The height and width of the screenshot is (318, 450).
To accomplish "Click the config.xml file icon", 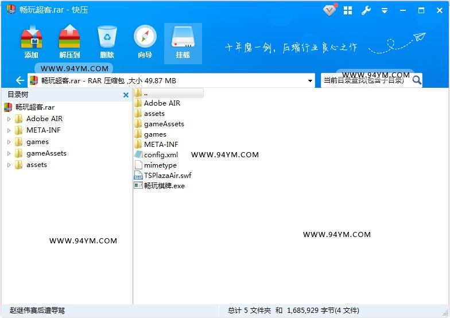I will click(x=138, y=155).
